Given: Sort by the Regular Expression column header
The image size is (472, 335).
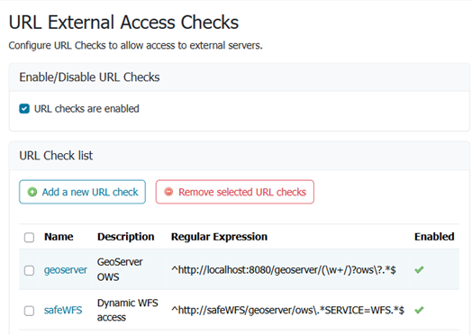Looking at the screenshot, I should point(219,237).
